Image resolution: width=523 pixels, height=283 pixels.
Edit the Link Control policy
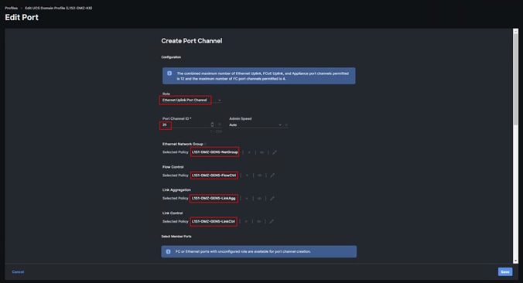[x=272, y=221]
